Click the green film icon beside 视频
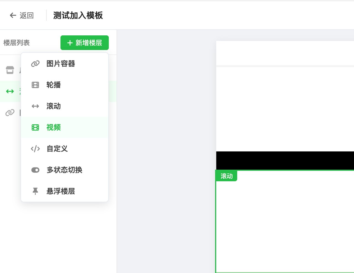This screenshot has height=273, width=354. 35,127
